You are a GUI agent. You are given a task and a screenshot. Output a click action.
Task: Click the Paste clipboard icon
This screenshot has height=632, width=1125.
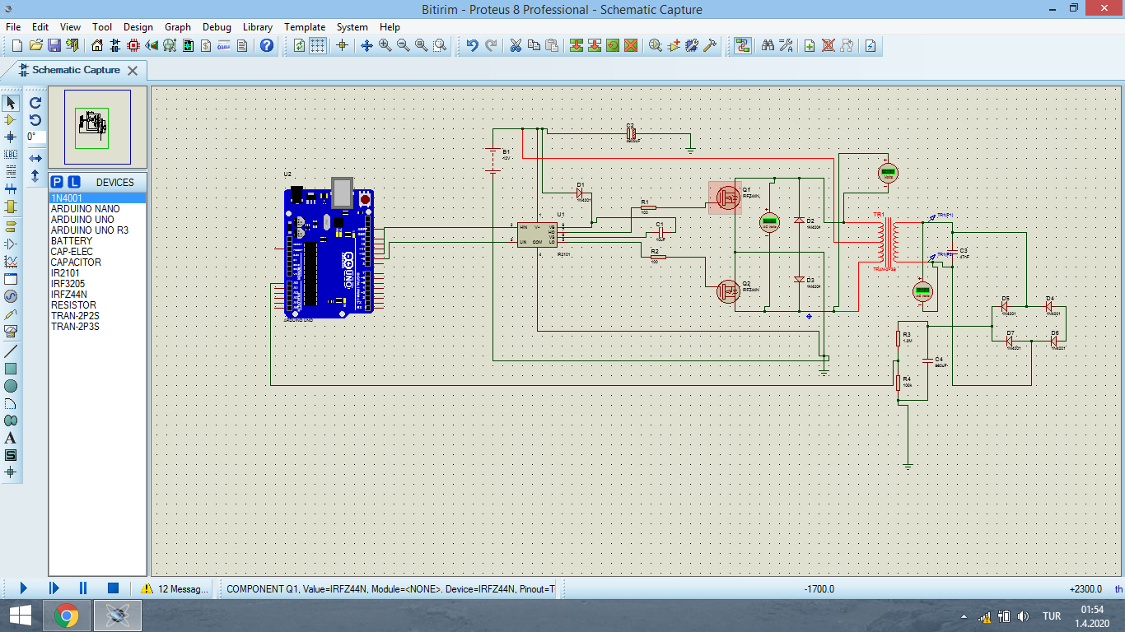552,45
